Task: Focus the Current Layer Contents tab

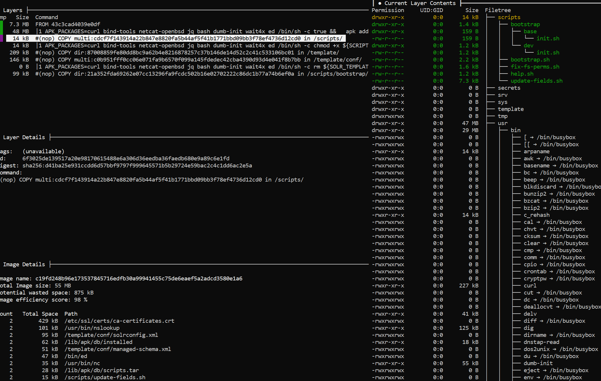Action: (x=420, y=3)
